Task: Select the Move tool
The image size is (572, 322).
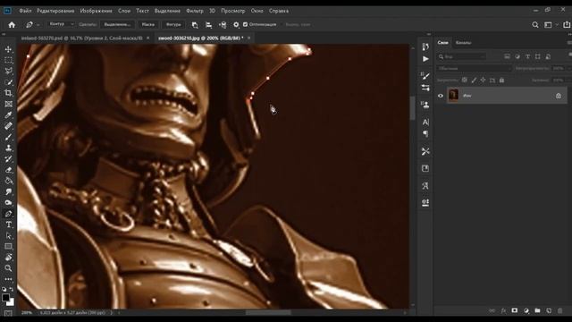Action: click(8, 49)
